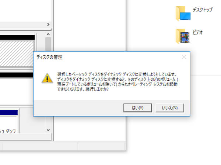The image size is (221, 165).
Task: Click the はい(Y) button
Action: [x=137, y=108]
